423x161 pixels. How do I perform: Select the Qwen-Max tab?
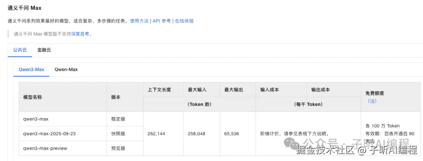pos(66,70)
